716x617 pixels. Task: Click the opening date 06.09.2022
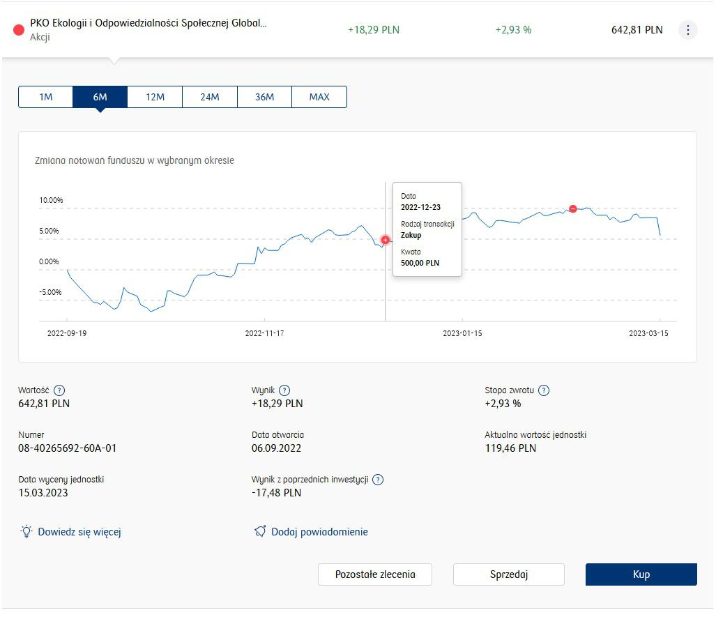pyautogui.click(x=276, y=448)
